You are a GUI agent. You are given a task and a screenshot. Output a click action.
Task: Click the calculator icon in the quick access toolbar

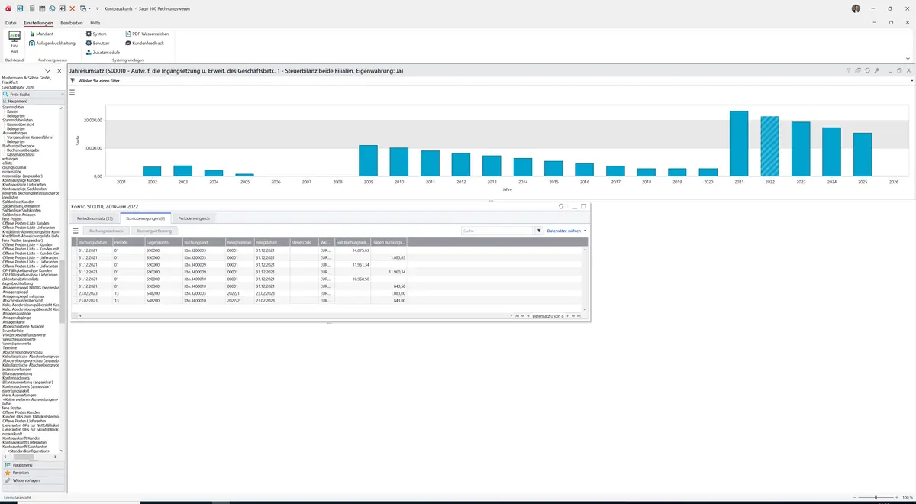pyautogui.click(x=31, y=8)
